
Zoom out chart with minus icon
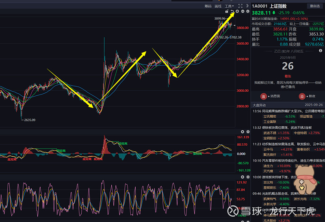pyautogui.click(x=243, y=12)
